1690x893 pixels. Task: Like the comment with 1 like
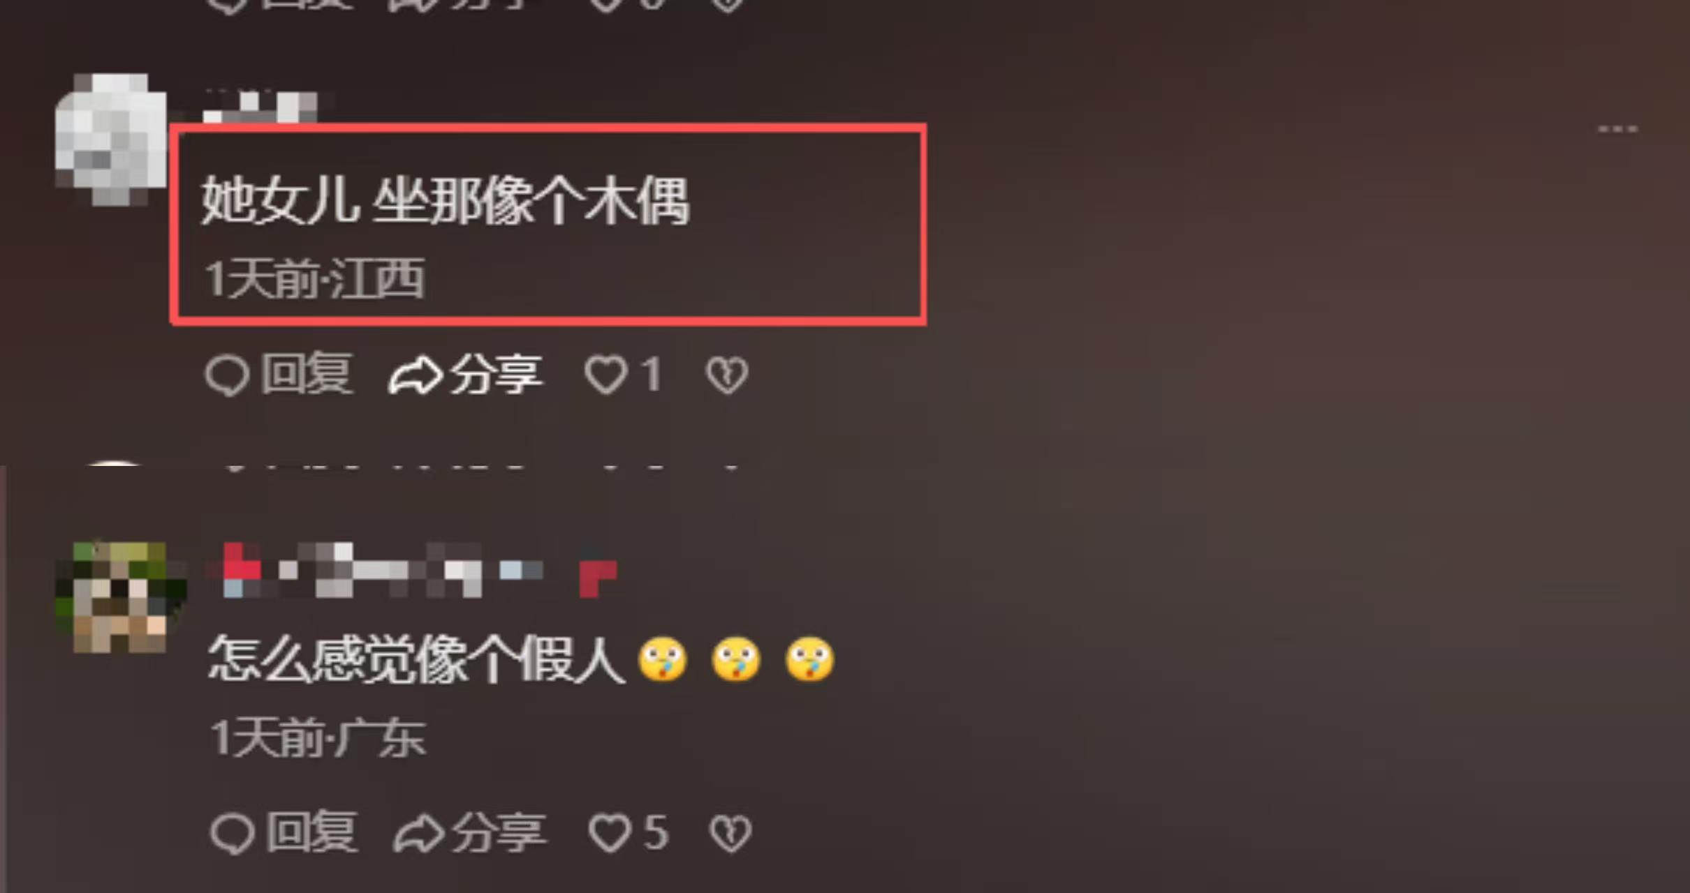pyautogui.click(x=623, y=375)
